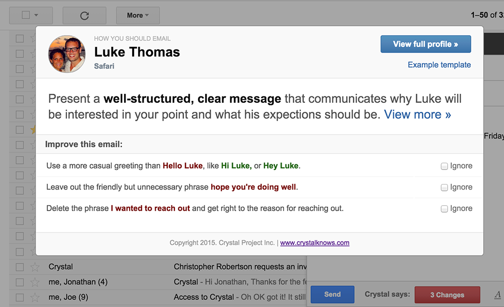Star the Crystal email from Christopher Robertson

coord(35,267)
